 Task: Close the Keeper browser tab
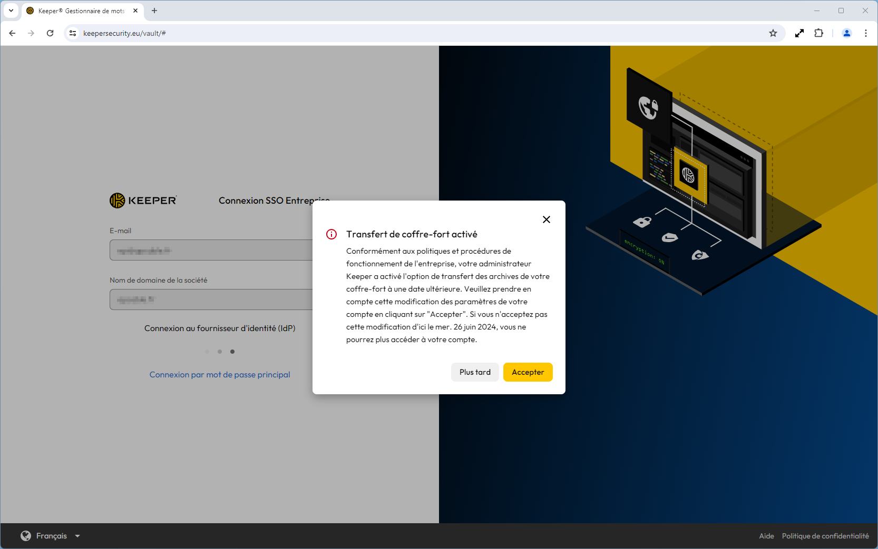click(x=135, y=11)
